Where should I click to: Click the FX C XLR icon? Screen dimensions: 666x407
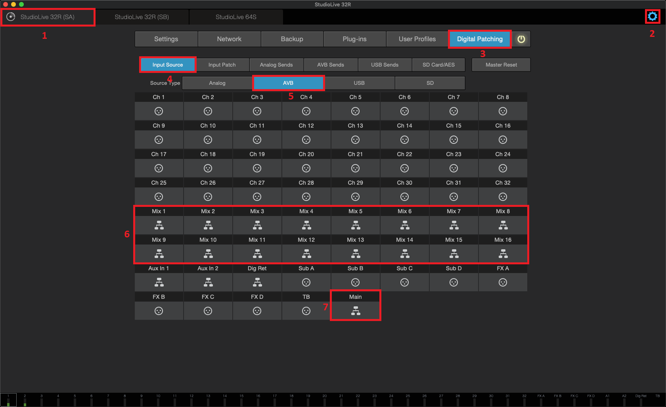[208, 311]
